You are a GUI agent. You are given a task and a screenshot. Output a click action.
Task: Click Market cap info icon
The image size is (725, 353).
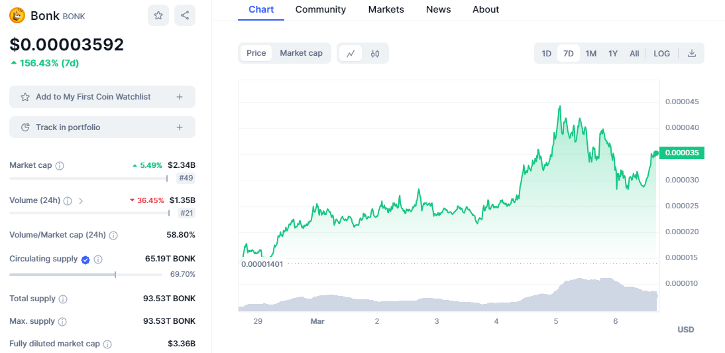(60, 165)
